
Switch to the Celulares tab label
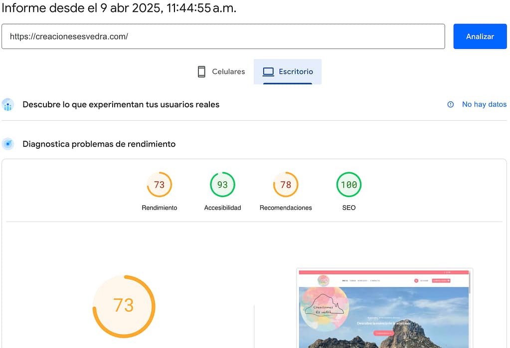point(228,71)
